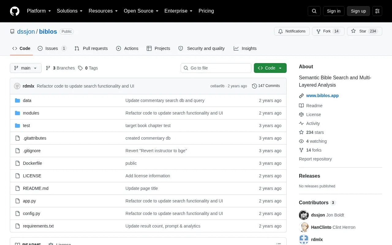The image size is (392, 245).
Task: Click the pulse icon beside Activity
Action: (301, 123)
